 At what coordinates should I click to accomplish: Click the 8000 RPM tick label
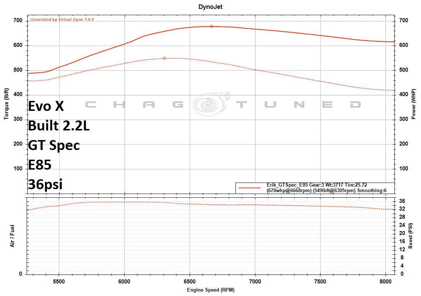386,282
